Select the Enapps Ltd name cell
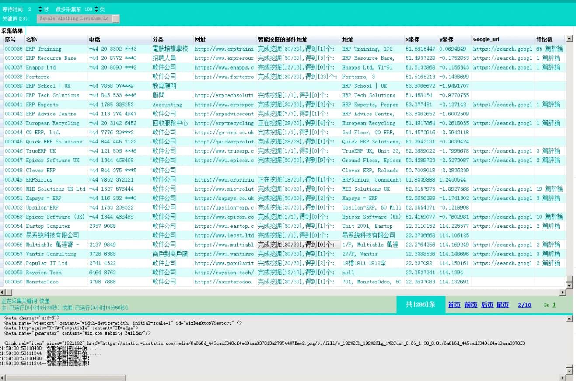Screen dimensions: 576x381 tap(56, 67)
